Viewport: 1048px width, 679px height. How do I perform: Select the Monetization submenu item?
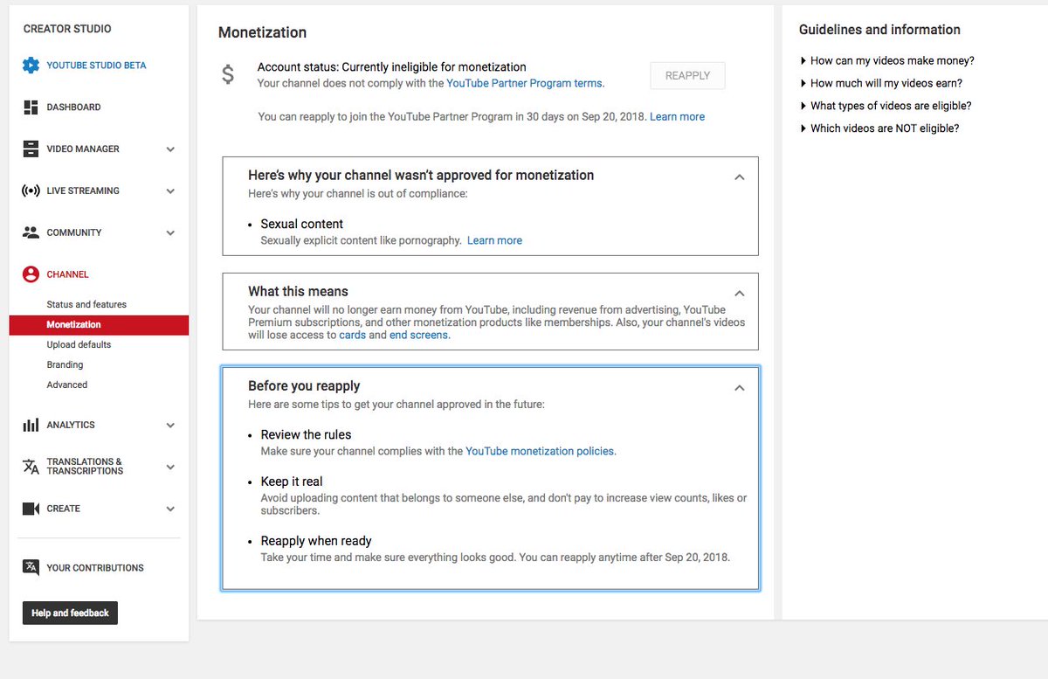pos(99,325)
